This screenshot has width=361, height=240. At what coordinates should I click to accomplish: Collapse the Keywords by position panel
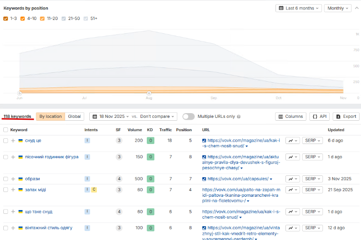(x=356, y=8)
